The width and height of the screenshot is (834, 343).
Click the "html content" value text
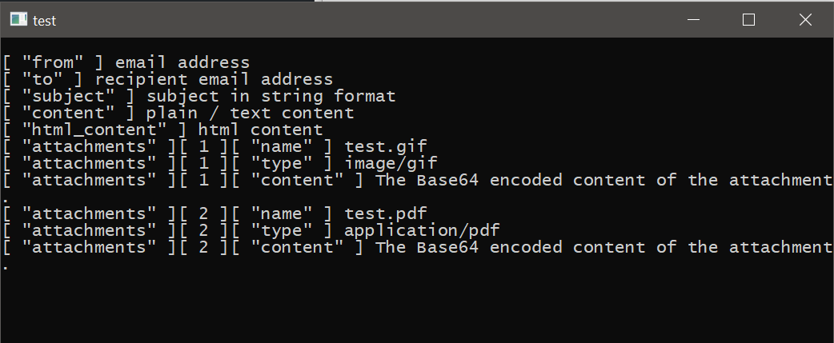tap(260, 130)
